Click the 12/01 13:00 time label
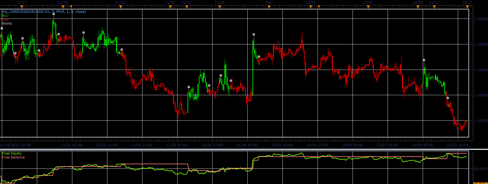Viewport: 488px width, 184px height. tap(282, 145)
